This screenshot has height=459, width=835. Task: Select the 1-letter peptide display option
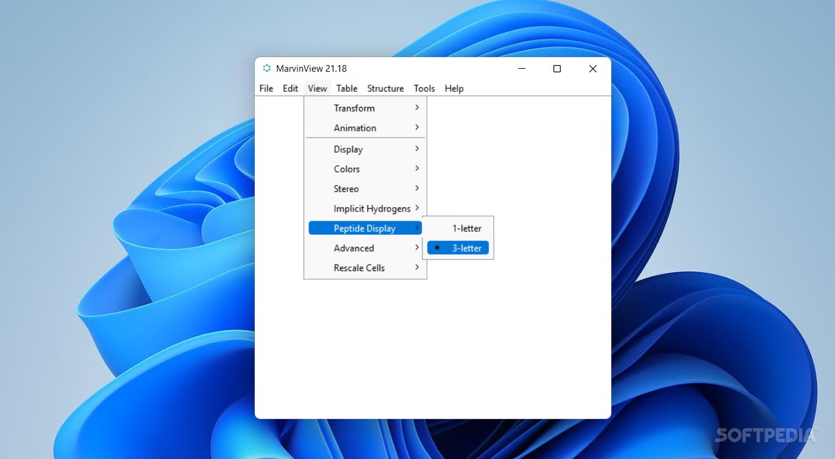(458, 228)
